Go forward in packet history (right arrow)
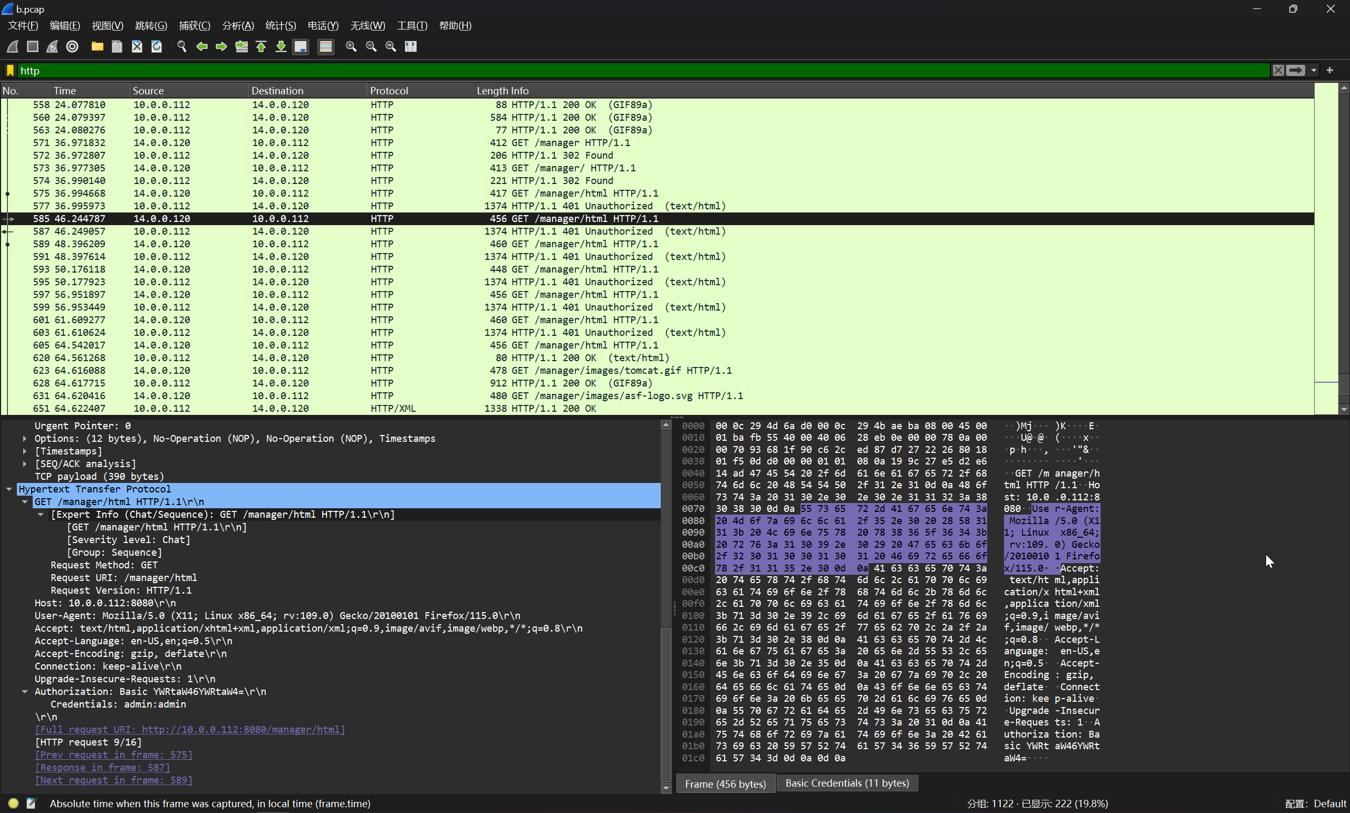Image resolution: width=1350 pixels, height=813 pixels. coord(221,46)
